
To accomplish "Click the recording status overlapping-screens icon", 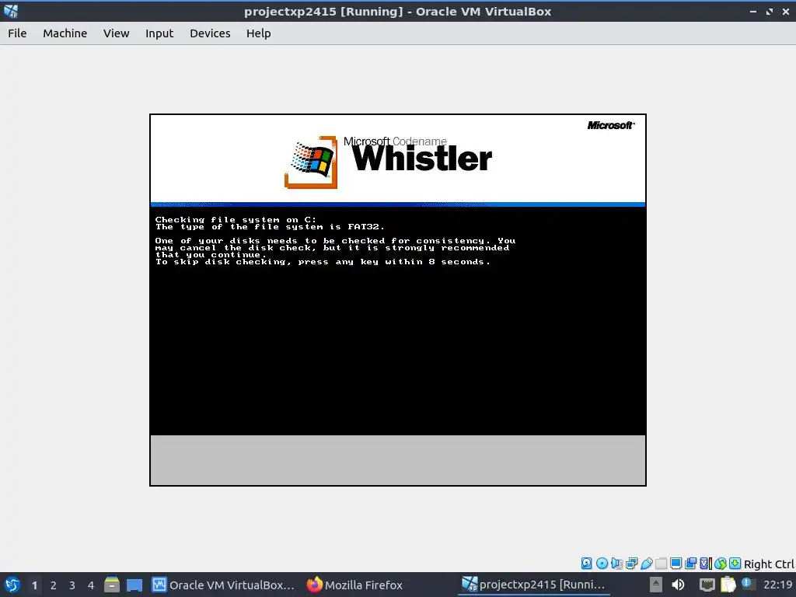I will tap(690, 563).
